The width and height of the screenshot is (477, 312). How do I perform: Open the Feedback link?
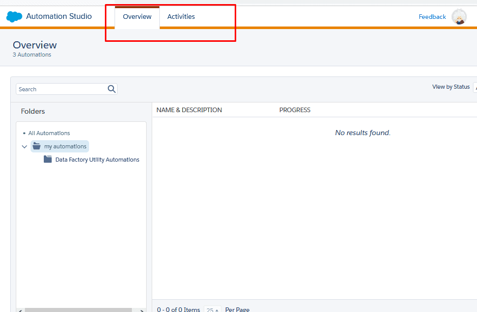[x=432, y=17]
